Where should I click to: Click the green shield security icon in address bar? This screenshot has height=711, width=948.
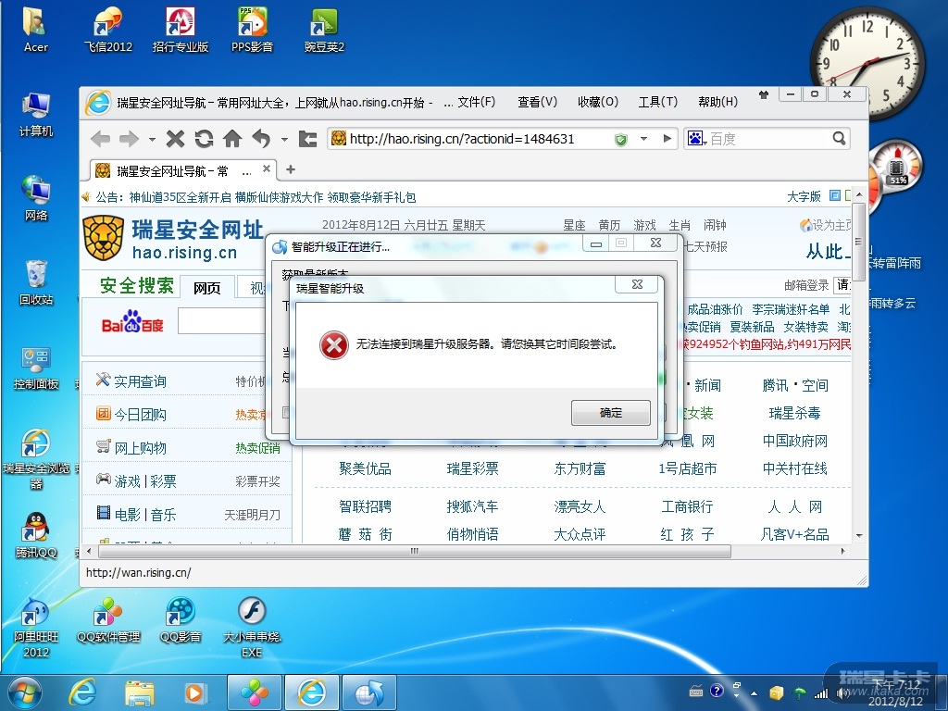point(620,139)
